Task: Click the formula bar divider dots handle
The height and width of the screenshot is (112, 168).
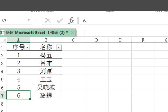Action: pos(37,20)
